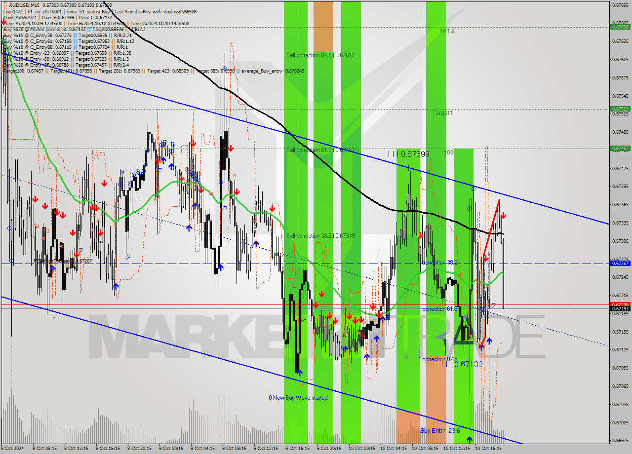The height and width of the screenshot is (454, 632).
Task: Click the blue 0.67267 price tag
Action: click(x=620, y=263)
